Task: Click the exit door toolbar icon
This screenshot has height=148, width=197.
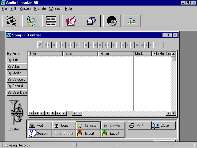Action: pyautogui.click(x=132, y=21)
